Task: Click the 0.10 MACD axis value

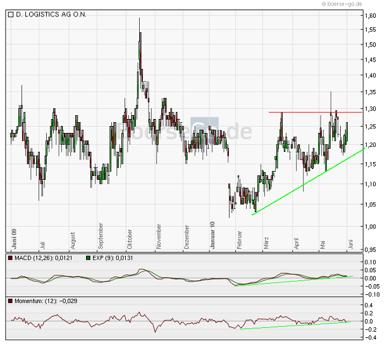Action: point(371,262)
